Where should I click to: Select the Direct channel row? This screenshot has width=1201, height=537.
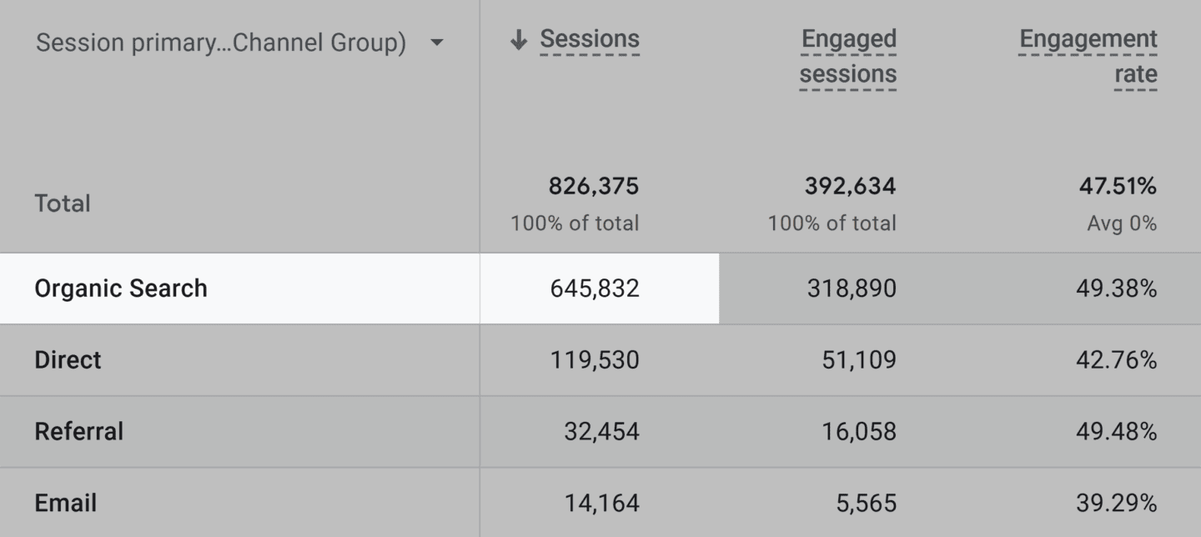pyautogui.click(x=69, y=360)
